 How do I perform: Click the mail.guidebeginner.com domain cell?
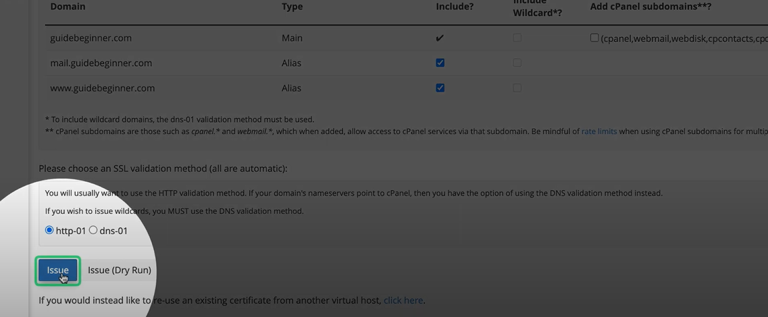[x=101, y=63]
